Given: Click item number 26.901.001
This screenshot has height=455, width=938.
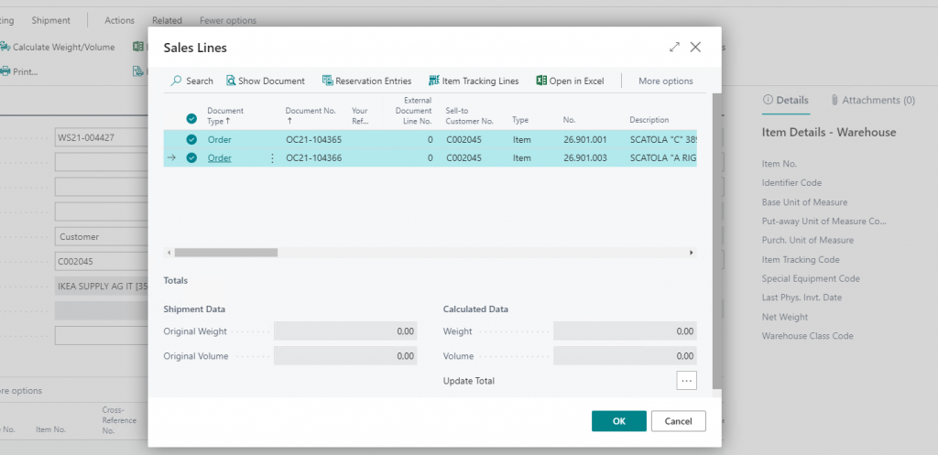Looking at the screenshot, I should tap(585, 139).
